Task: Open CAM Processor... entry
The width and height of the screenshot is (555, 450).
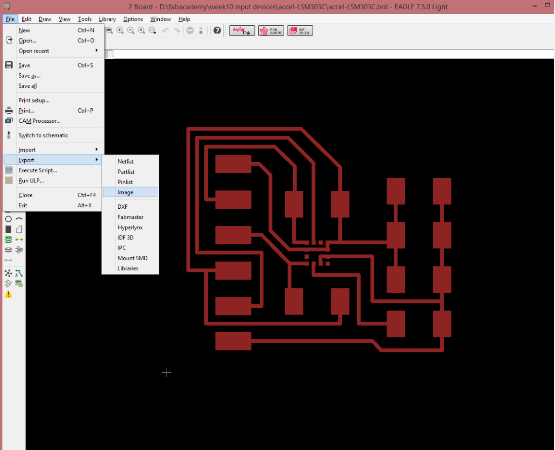Action: pyautogui.click(x=54, y=121)
